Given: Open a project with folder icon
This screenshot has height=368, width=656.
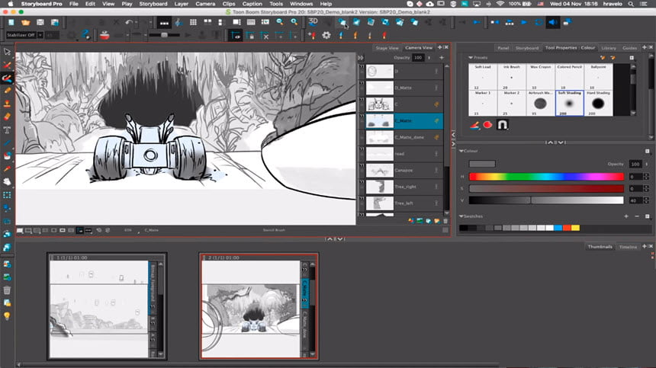Looking at the screenshot, I should pyautogui.click(x=25, y=22).
